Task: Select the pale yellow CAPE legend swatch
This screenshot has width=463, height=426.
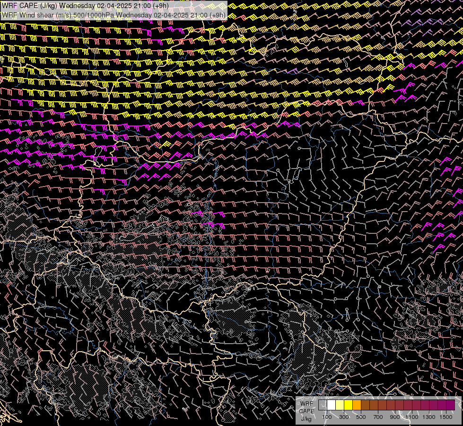Action: click(340, 405)
